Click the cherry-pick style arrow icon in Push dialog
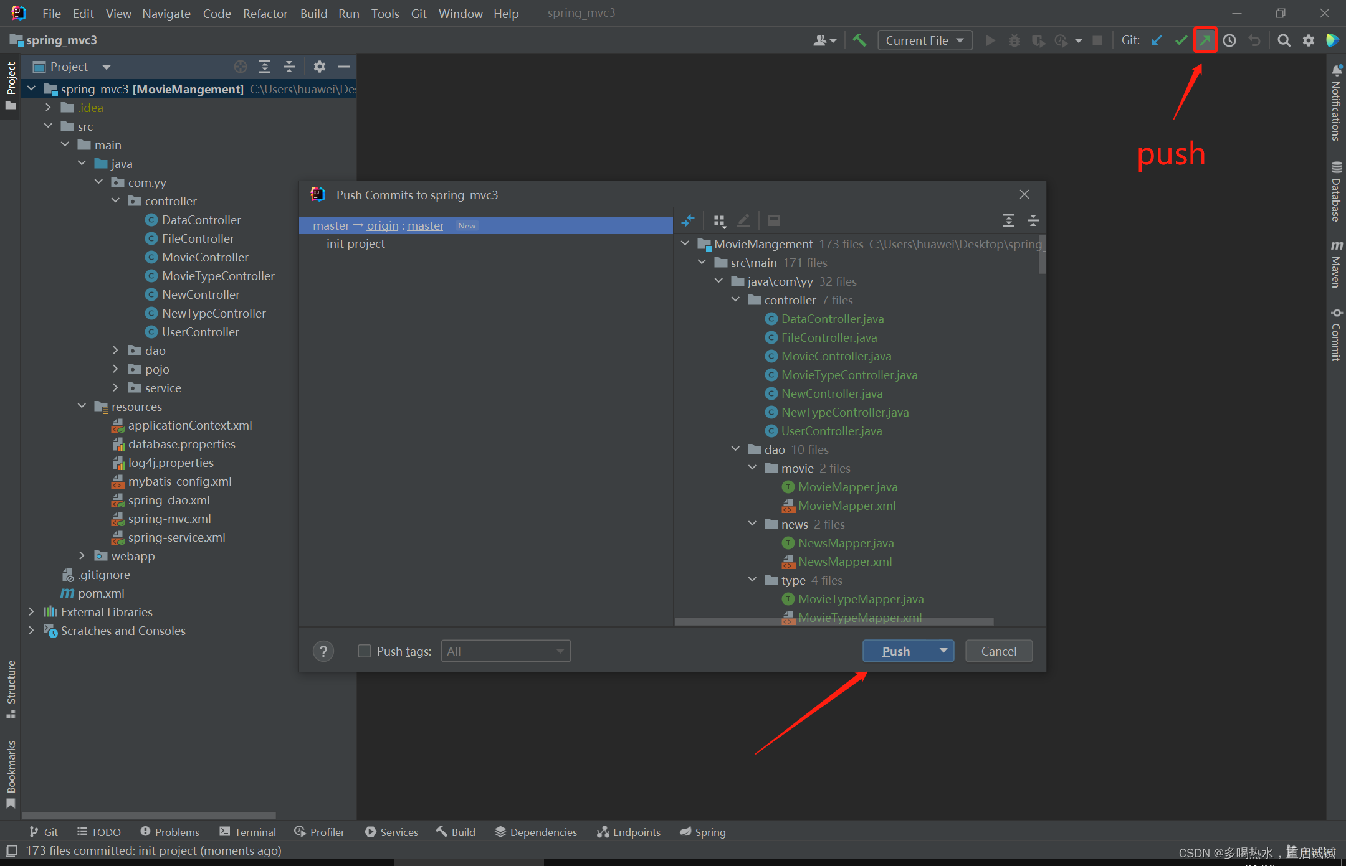The height and width of the screenshot is (866, 1346). (688, 220)
